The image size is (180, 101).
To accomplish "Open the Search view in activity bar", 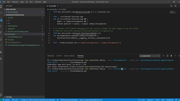I will pos(1,13).
